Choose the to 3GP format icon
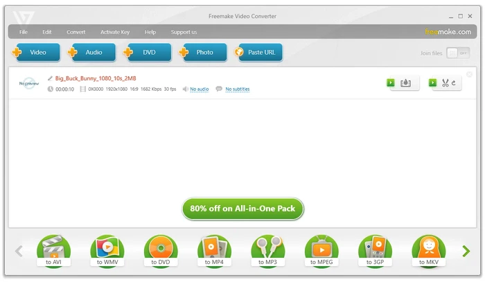The image size is (485, 282). click(375, 251)
